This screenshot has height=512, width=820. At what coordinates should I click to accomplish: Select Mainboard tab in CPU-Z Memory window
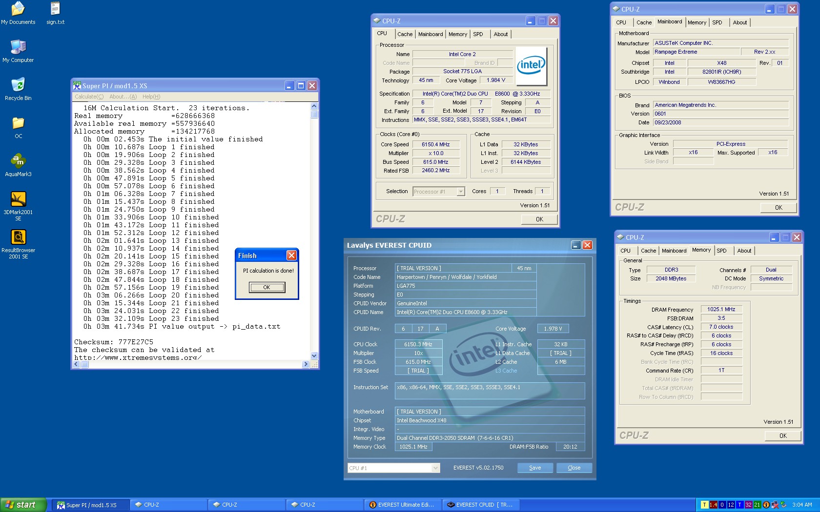click(674, 251)
